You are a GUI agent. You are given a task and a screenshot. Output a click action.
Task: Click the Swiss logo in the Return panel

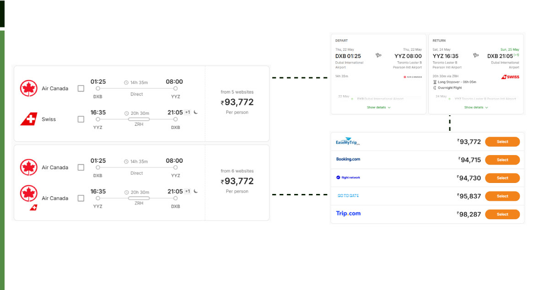[x=511, y=77]
